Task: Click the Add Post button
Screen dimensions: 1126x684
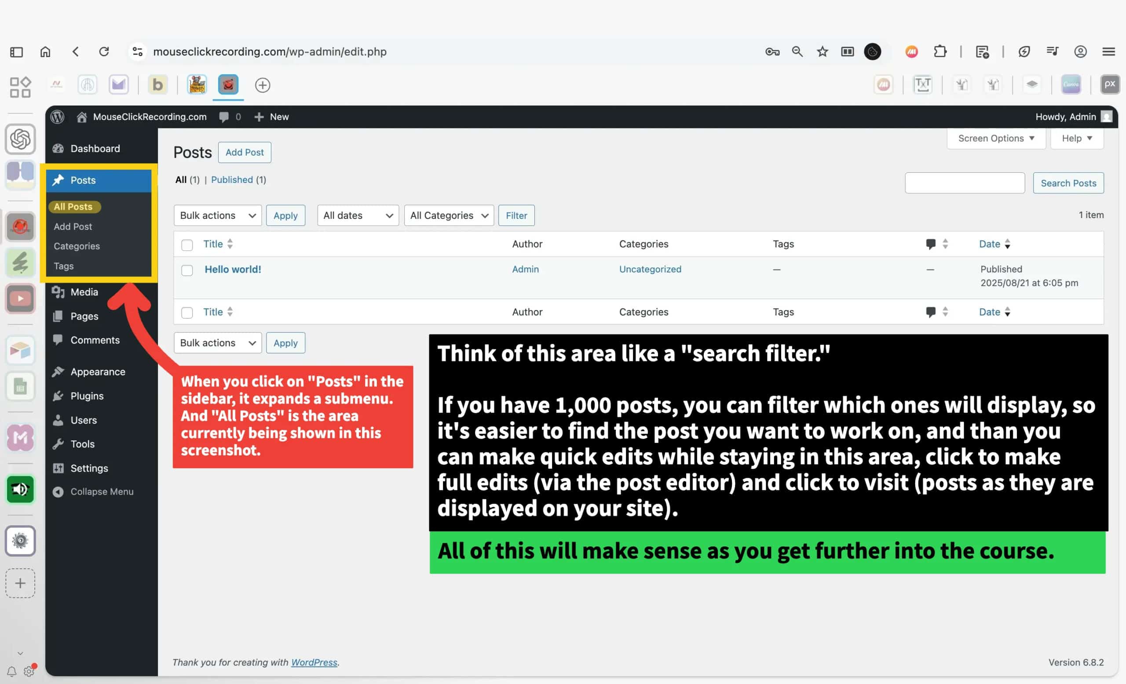Action: pyautogui.click(x=244, y=153)
